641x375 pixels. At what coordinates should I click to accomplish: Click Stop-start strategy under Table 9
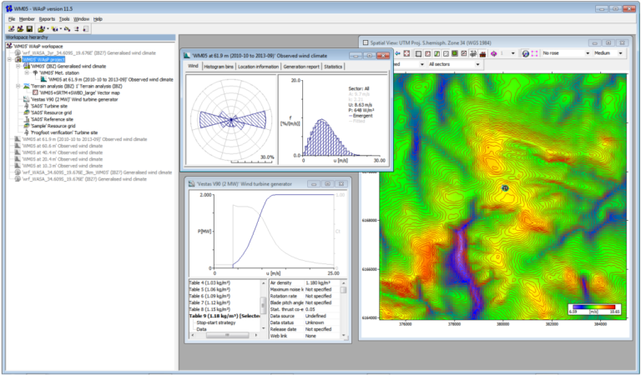(216, 322)
